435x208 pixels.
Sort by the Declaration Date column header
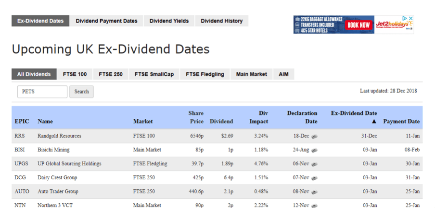click(302, 117)
